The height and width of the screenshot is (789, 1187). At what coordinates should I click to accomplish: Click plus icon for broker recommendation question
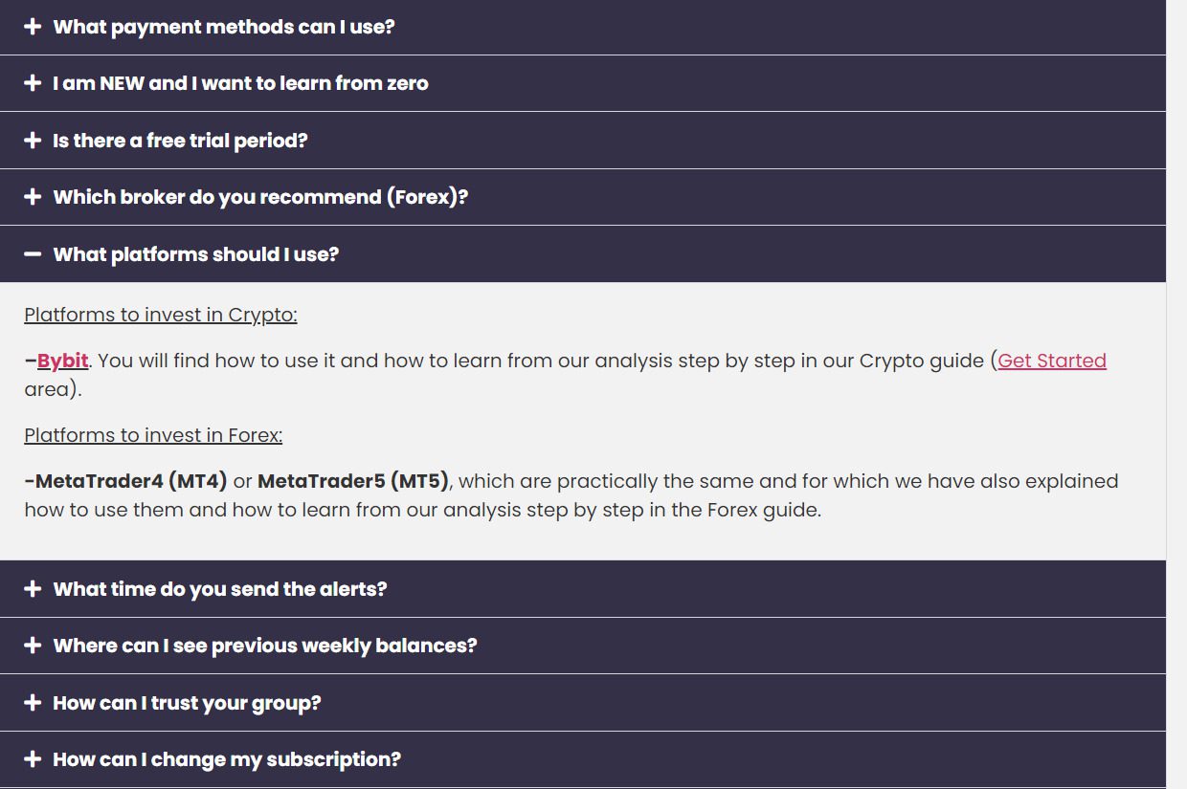(x=33, y=197)
